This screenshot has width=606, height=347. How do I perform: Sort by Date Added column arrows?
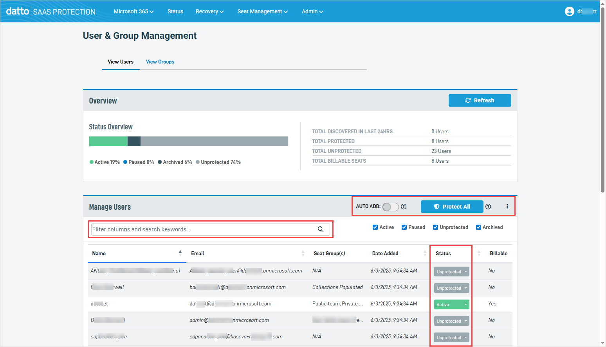[x=425, y=253]
